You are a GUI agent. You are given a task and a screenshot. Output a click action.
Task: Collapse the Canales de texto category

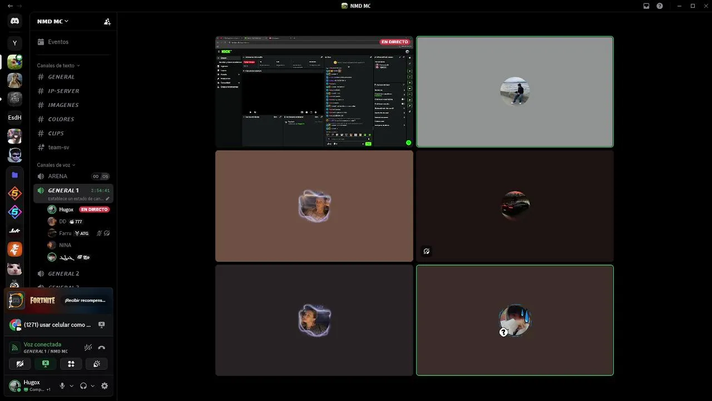58,66
